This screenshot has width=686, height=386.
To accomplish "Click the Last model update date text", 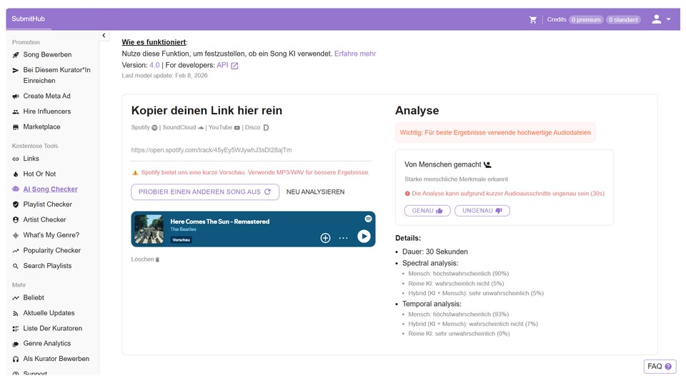I will pyautogui.click(x=164, y=76).
